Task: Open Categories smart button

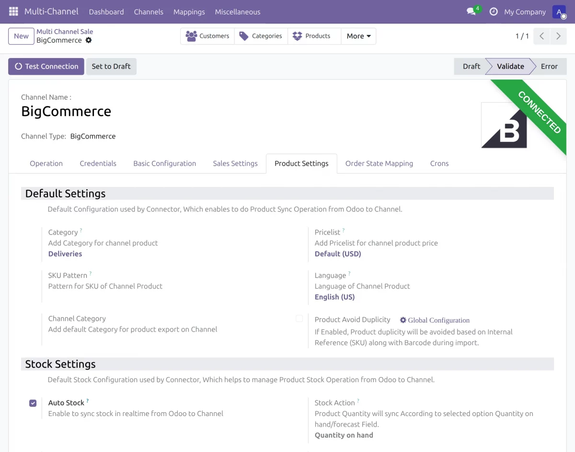Action: 261,36
